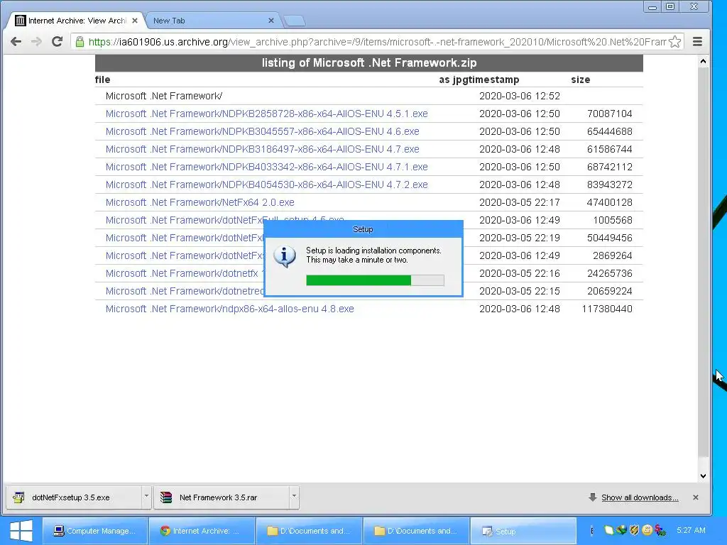Click the yellow smiley tray icon
Image resolution: width=727 pixels, height=545 pixels.
pyautogui.click(x=647, y=529)
